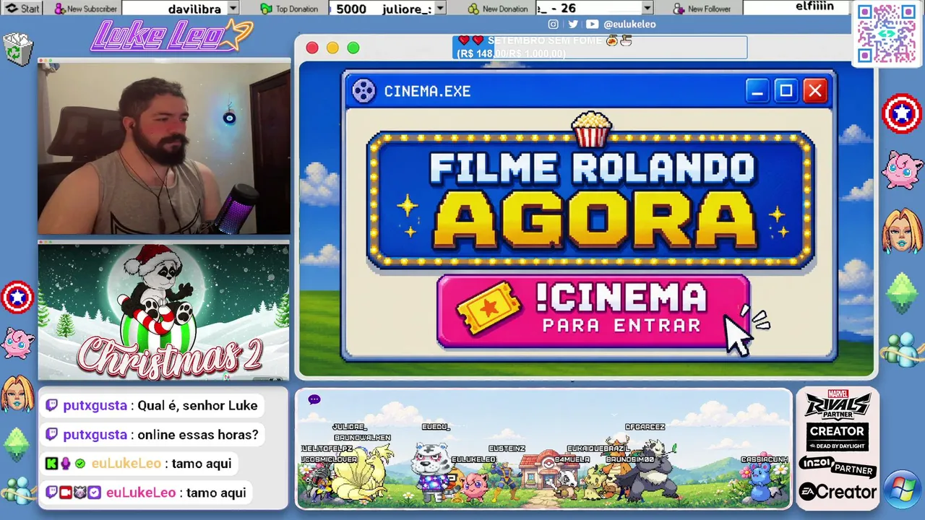This screenshot has height=520, width=925.
Task: Click the New Subscriber icon
Action: click(59, 9)
